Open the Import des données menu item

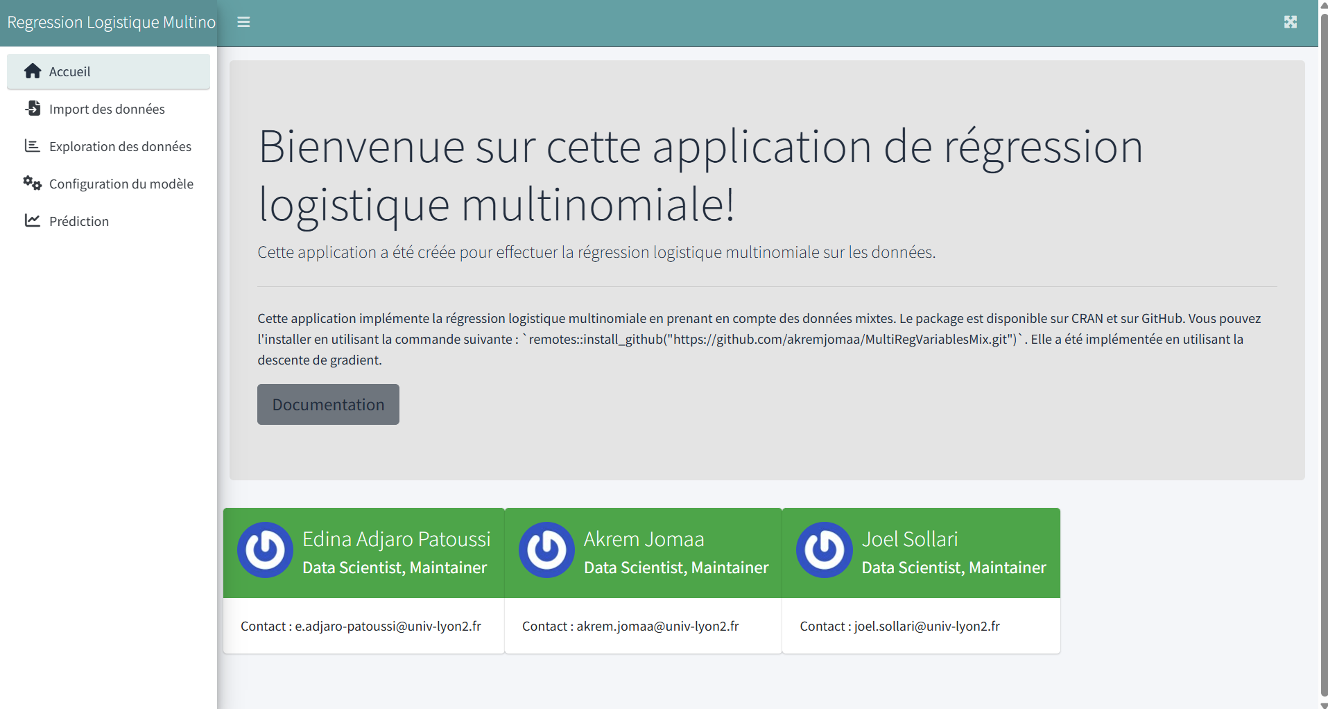tap(107, 110)
